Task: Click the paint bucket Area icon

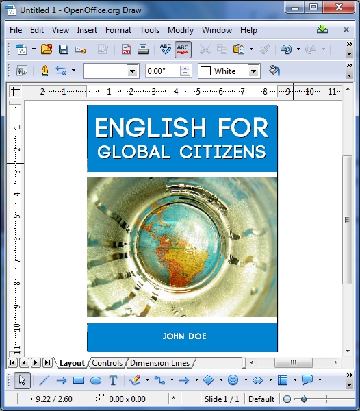Action: click(x=274, y=71)
